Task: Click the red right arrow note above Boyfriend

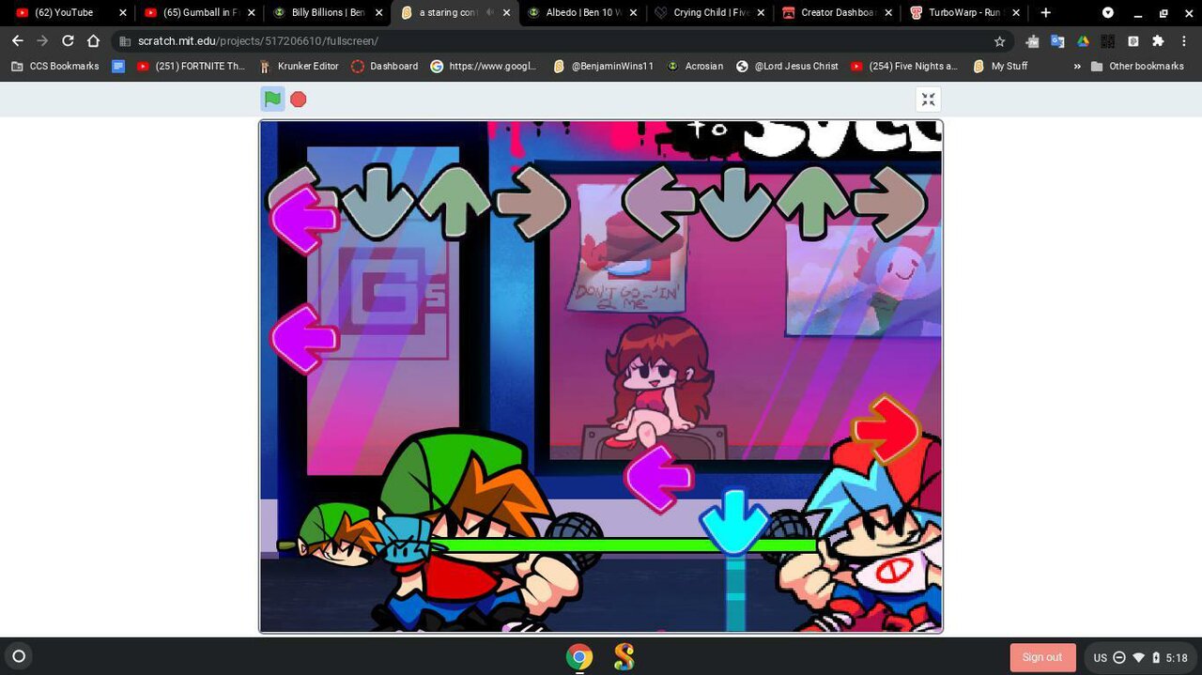Action: tap(886, 430)
